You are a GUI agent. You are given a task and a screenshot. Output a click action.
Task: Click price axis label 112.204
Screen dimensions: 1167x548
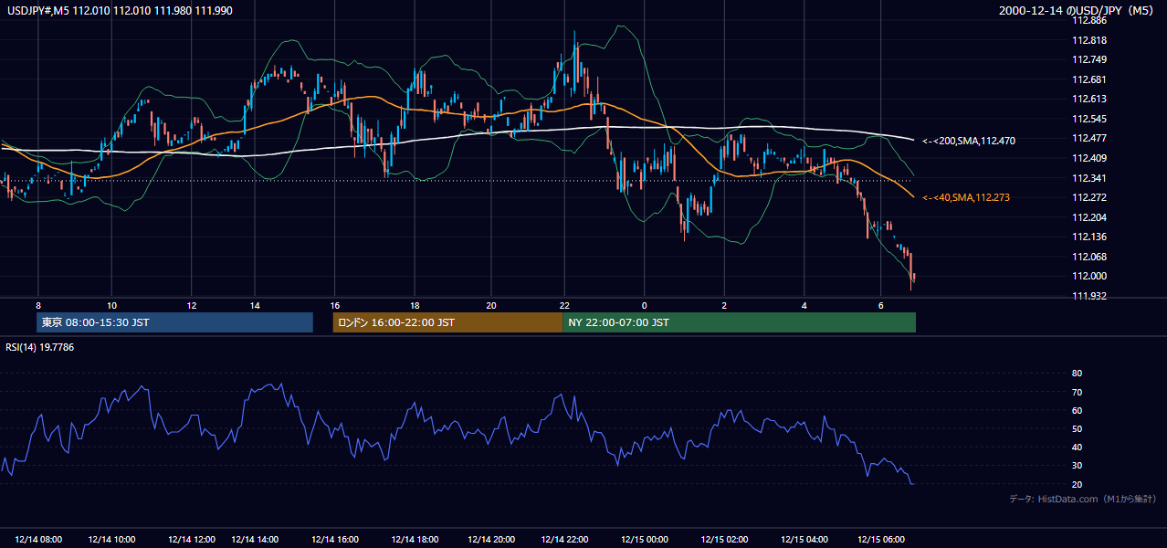coord(1091,217)
